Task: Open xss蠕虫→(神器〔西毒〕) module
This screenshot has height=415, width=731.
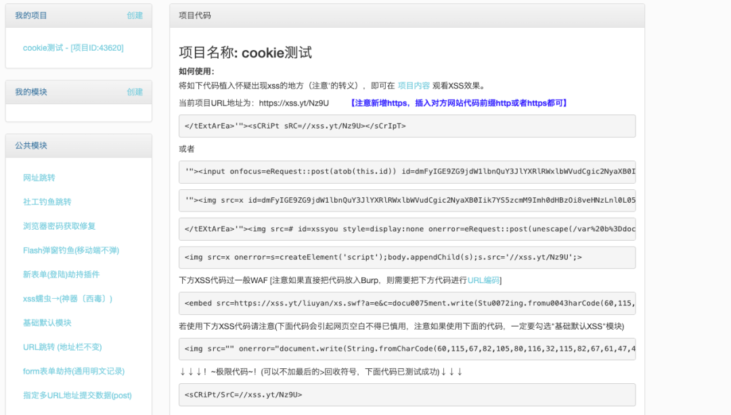Action: pos(68,299)
